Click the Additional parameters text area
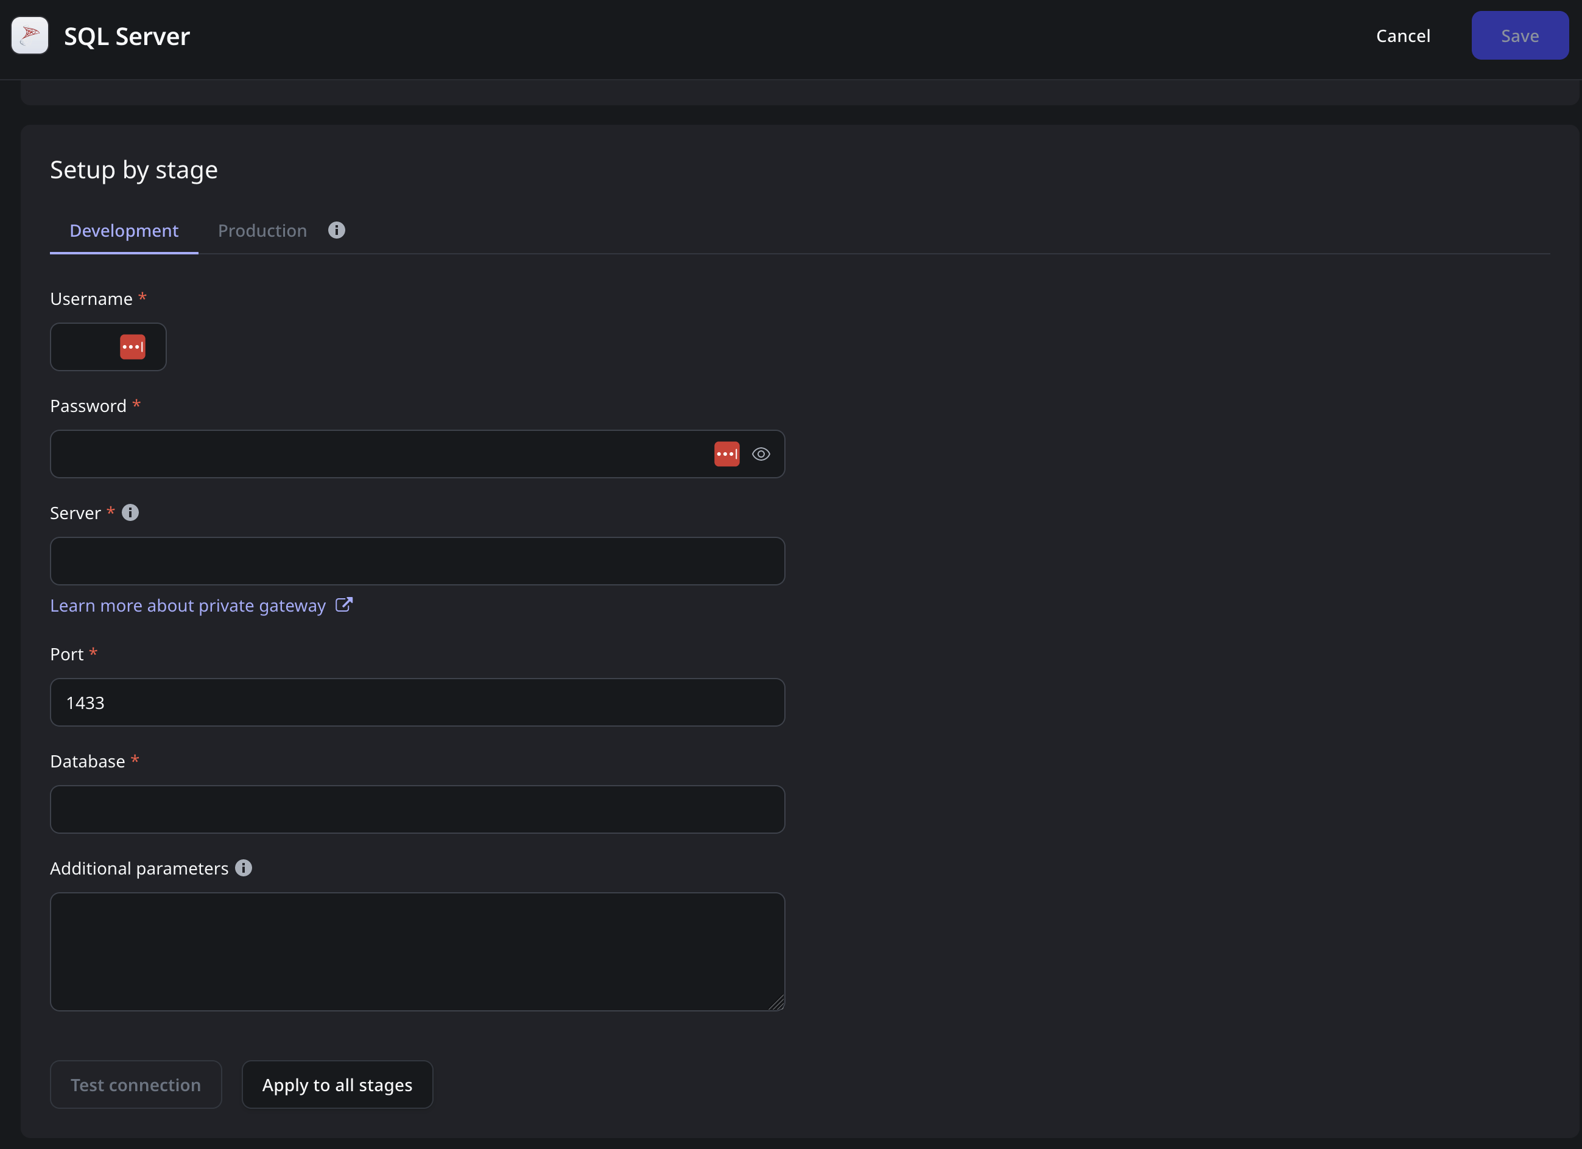 (418, 952)
